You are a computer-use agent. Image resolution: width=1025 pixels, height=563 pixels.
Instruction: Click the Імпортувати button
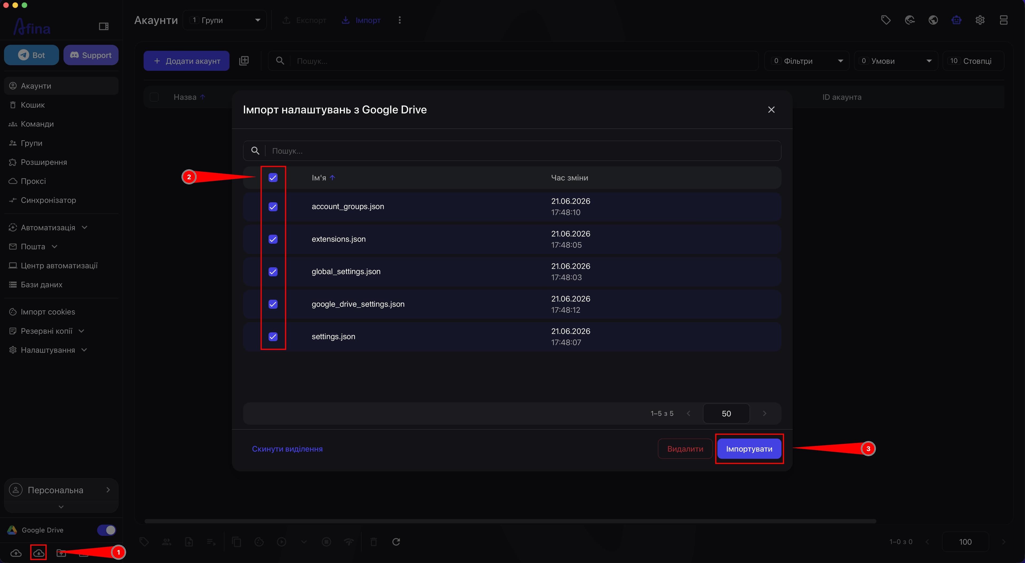click(x=749, y=449)
